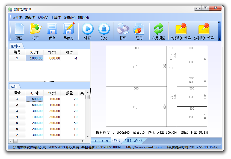Open the 设备(M) menu
The width and height of the screenshot is (231, 159).
point(69,18)
